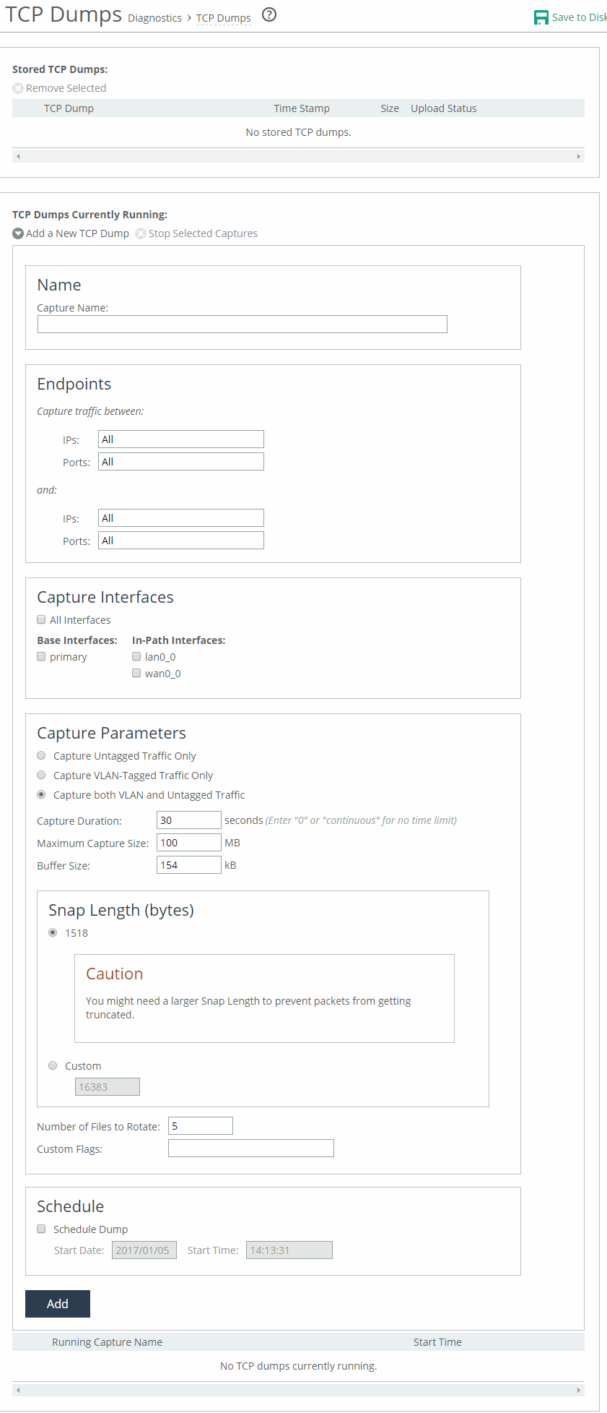Focus the Capture Name text field

coord(242,325)
